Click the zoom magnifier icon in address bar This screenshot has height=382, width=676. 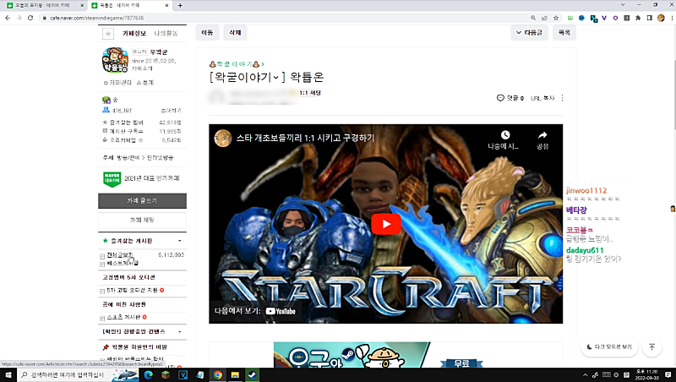(533, 18)
